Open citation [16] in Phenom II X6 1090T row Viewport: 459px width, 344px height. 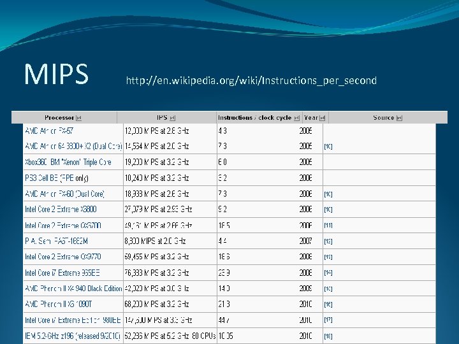(x=328, y=305)
